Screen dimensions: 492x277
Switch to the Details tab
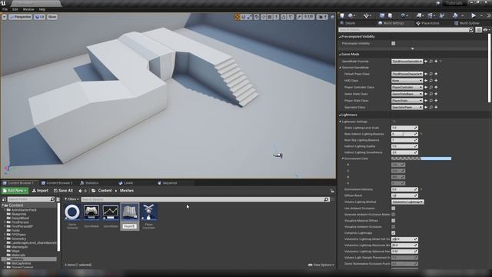tap(350, 23)
